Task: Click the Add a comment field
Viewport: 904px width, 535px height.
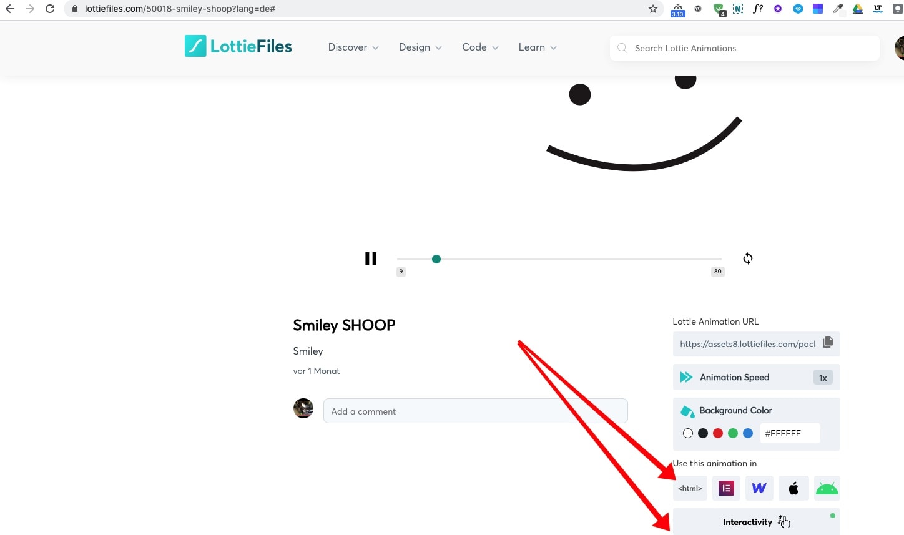Action: (x=475, y=411)
